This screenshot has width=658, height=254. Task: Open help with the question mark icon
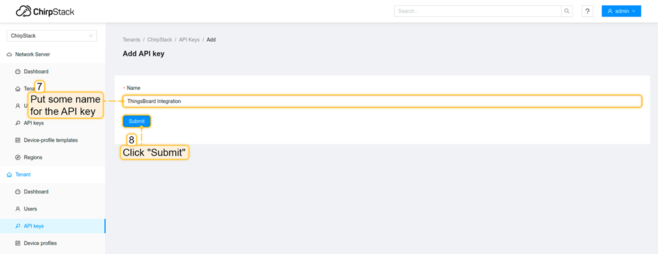[588, 11]
